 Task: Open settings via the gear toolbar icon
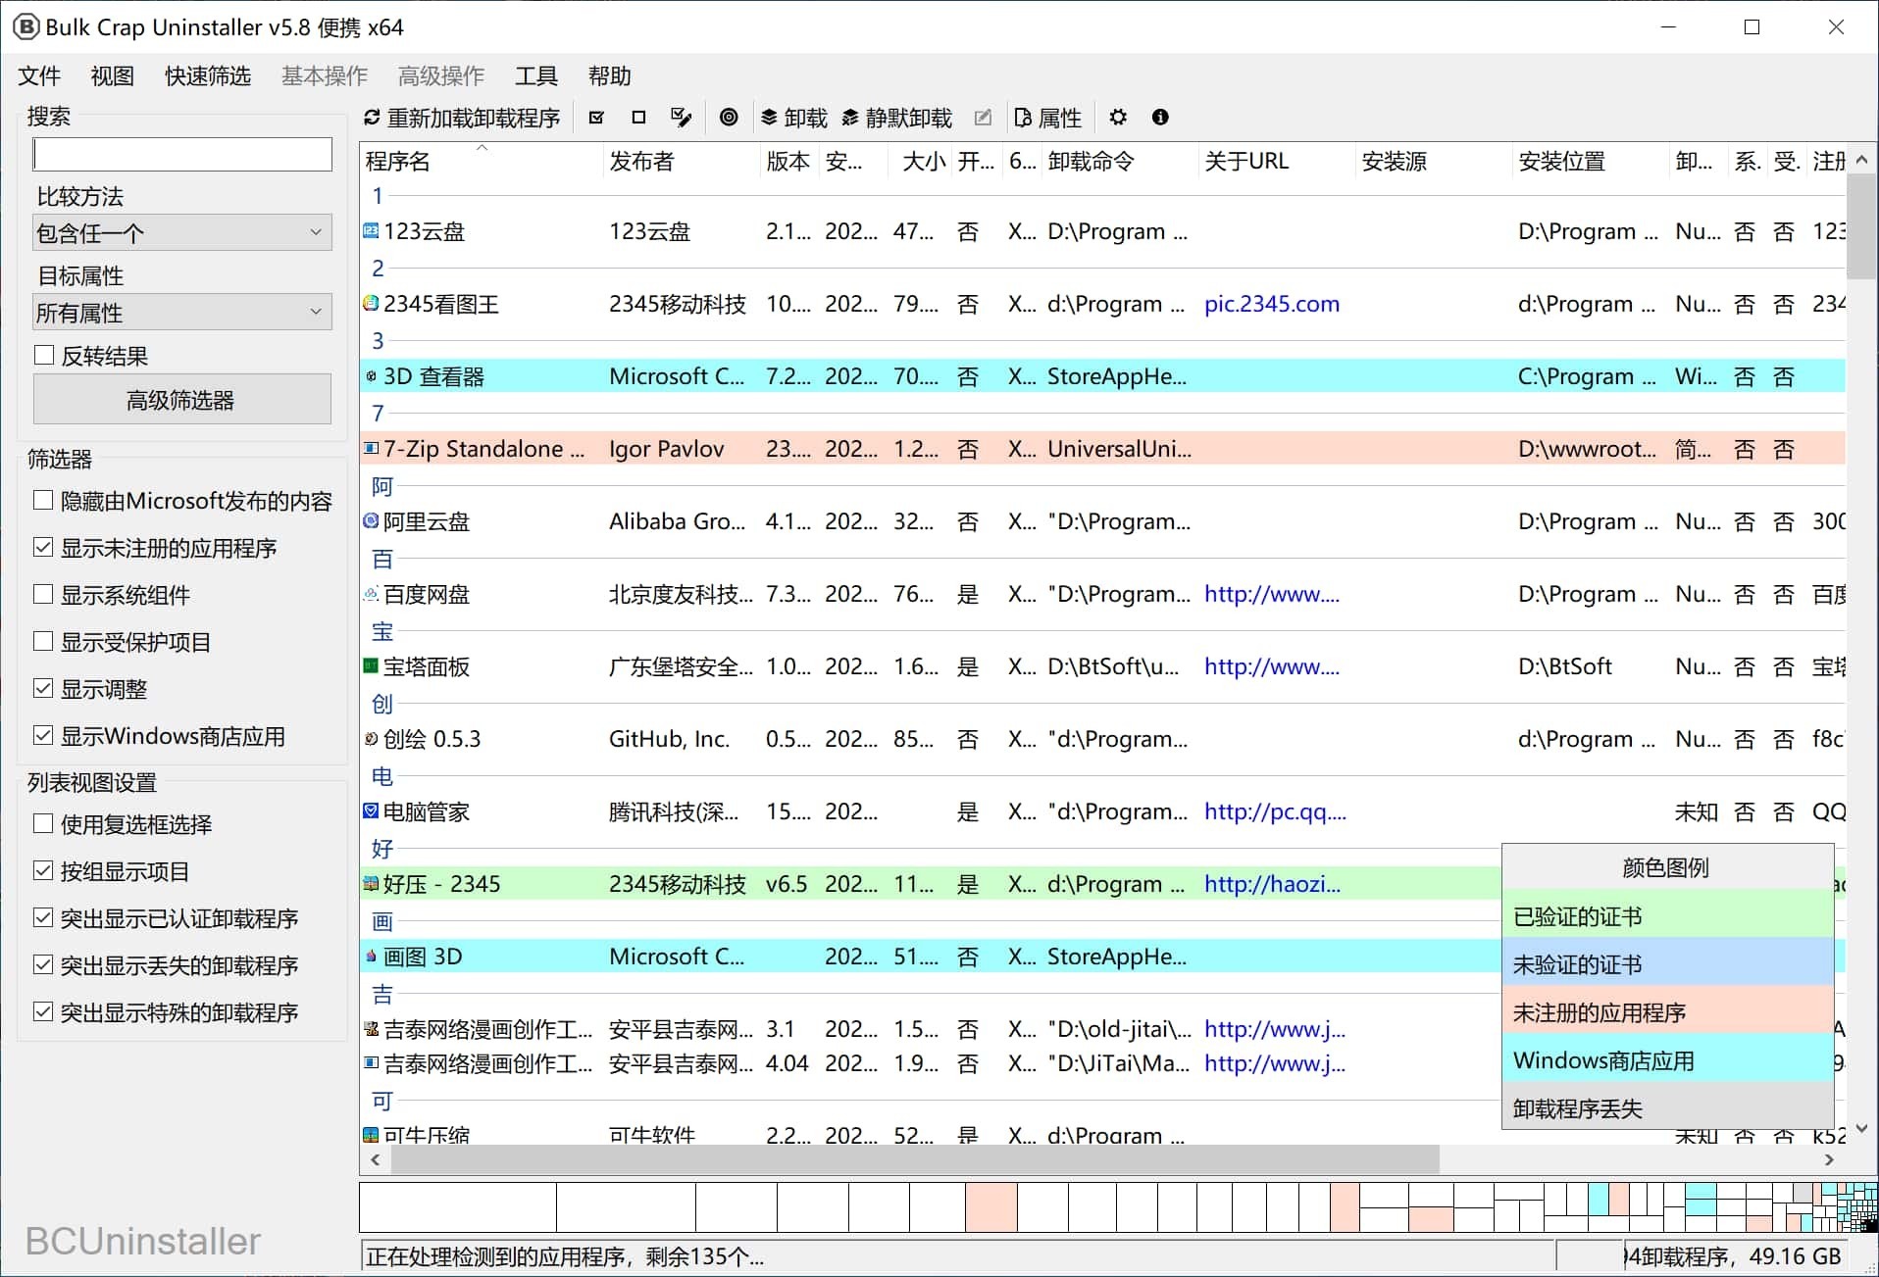click(x=1118, y=118)
